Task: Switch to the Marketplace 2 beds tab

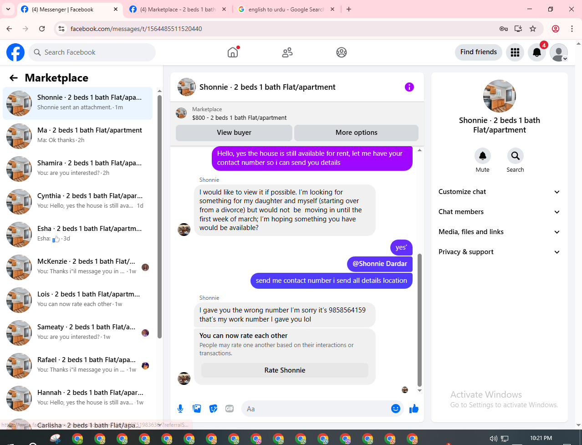Action: (x=178, y=9)
